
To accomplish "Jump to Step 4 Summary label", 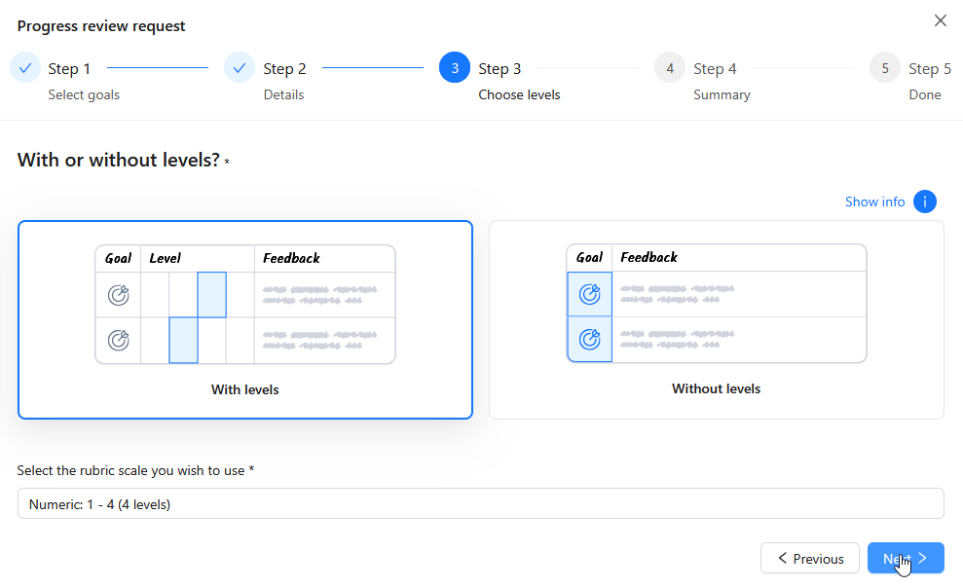I will 722,94.
